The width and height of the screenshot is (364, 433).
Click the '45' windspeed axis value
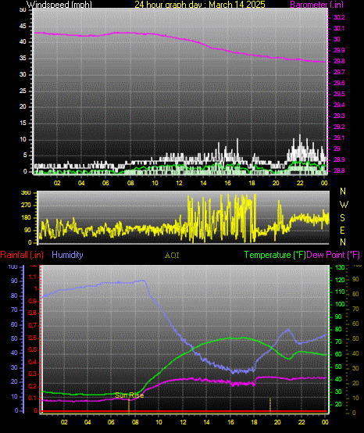pos(23,27)
